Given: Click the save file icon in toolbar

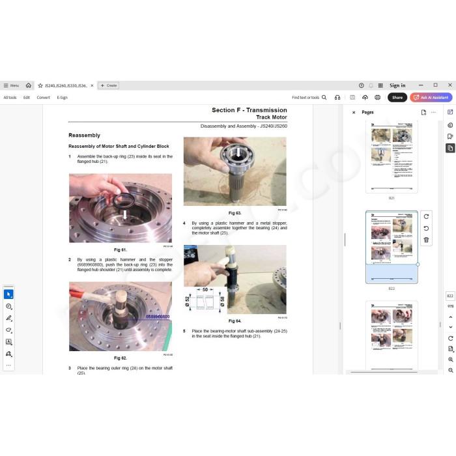Looking at the screenshot, I should [352, 98].
